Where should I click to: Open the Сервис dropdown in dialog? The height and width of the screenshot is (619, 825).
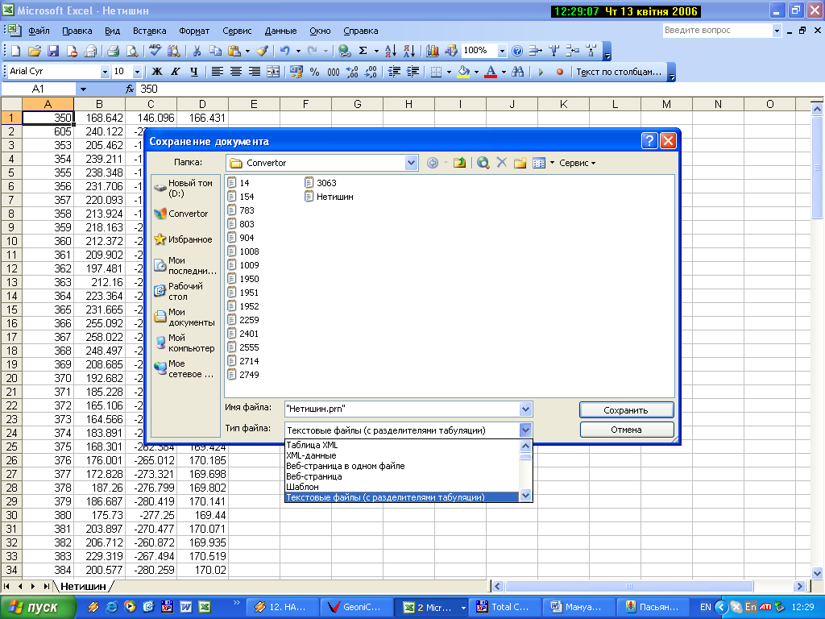click(577, 163)
